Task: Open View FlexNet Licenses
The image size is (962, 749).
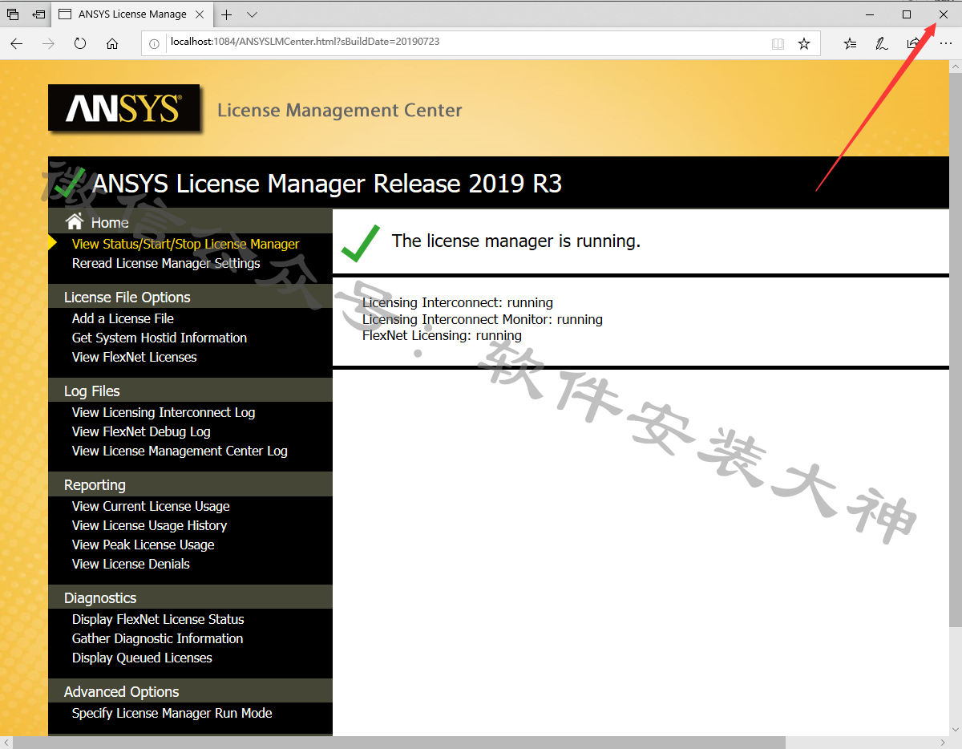Action: 134,357
